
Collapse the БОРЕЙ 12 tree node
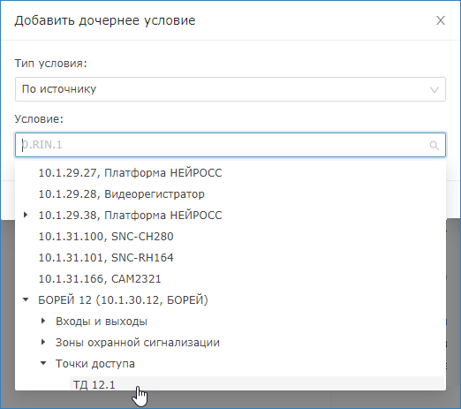pos(26,299)
